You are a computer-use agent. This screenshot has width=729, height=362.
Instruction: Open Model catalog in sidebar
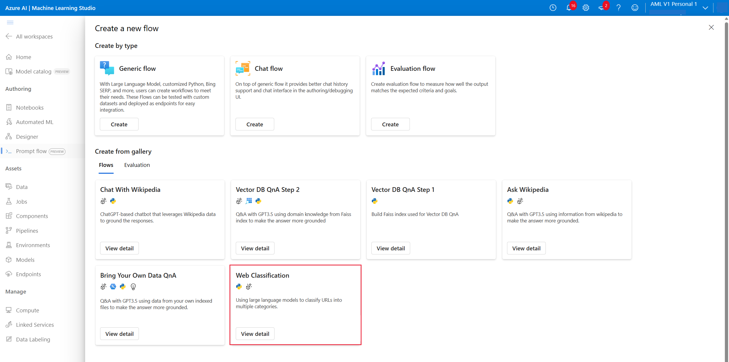pyautogui.click(x=33, y=71)
